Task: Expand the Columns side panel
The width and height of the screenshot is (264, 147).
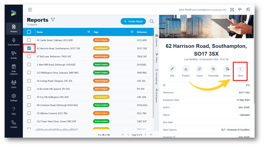Action: coord(157,41)
